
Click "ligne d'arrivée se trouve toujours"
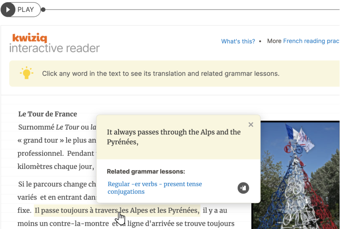181,224
